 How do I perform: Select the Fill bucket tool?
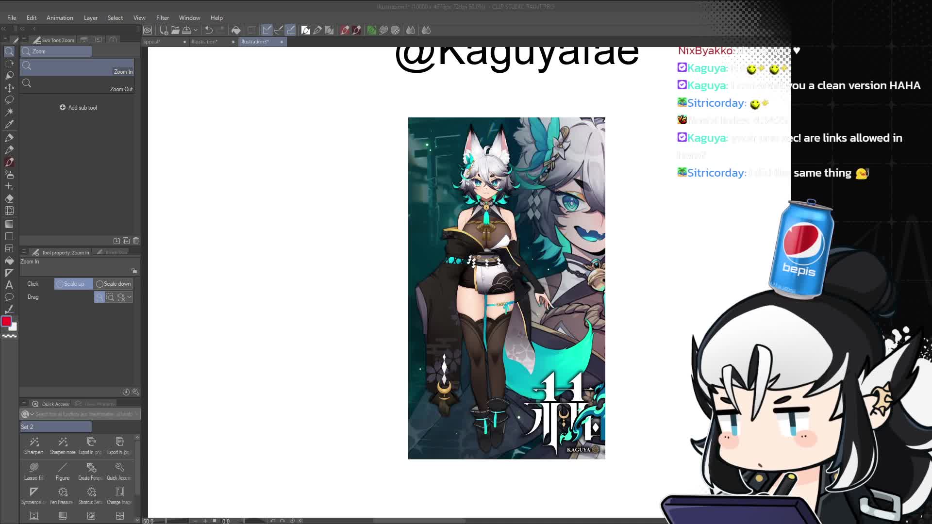pyautogui.click(x=9, y=261)
